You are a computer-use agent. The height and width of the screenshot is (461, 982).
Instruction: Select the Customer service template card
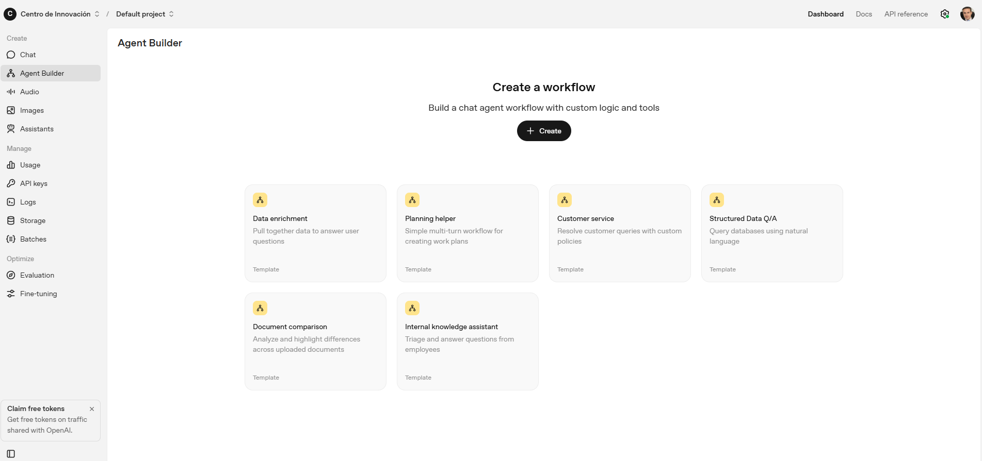point(619,233)
